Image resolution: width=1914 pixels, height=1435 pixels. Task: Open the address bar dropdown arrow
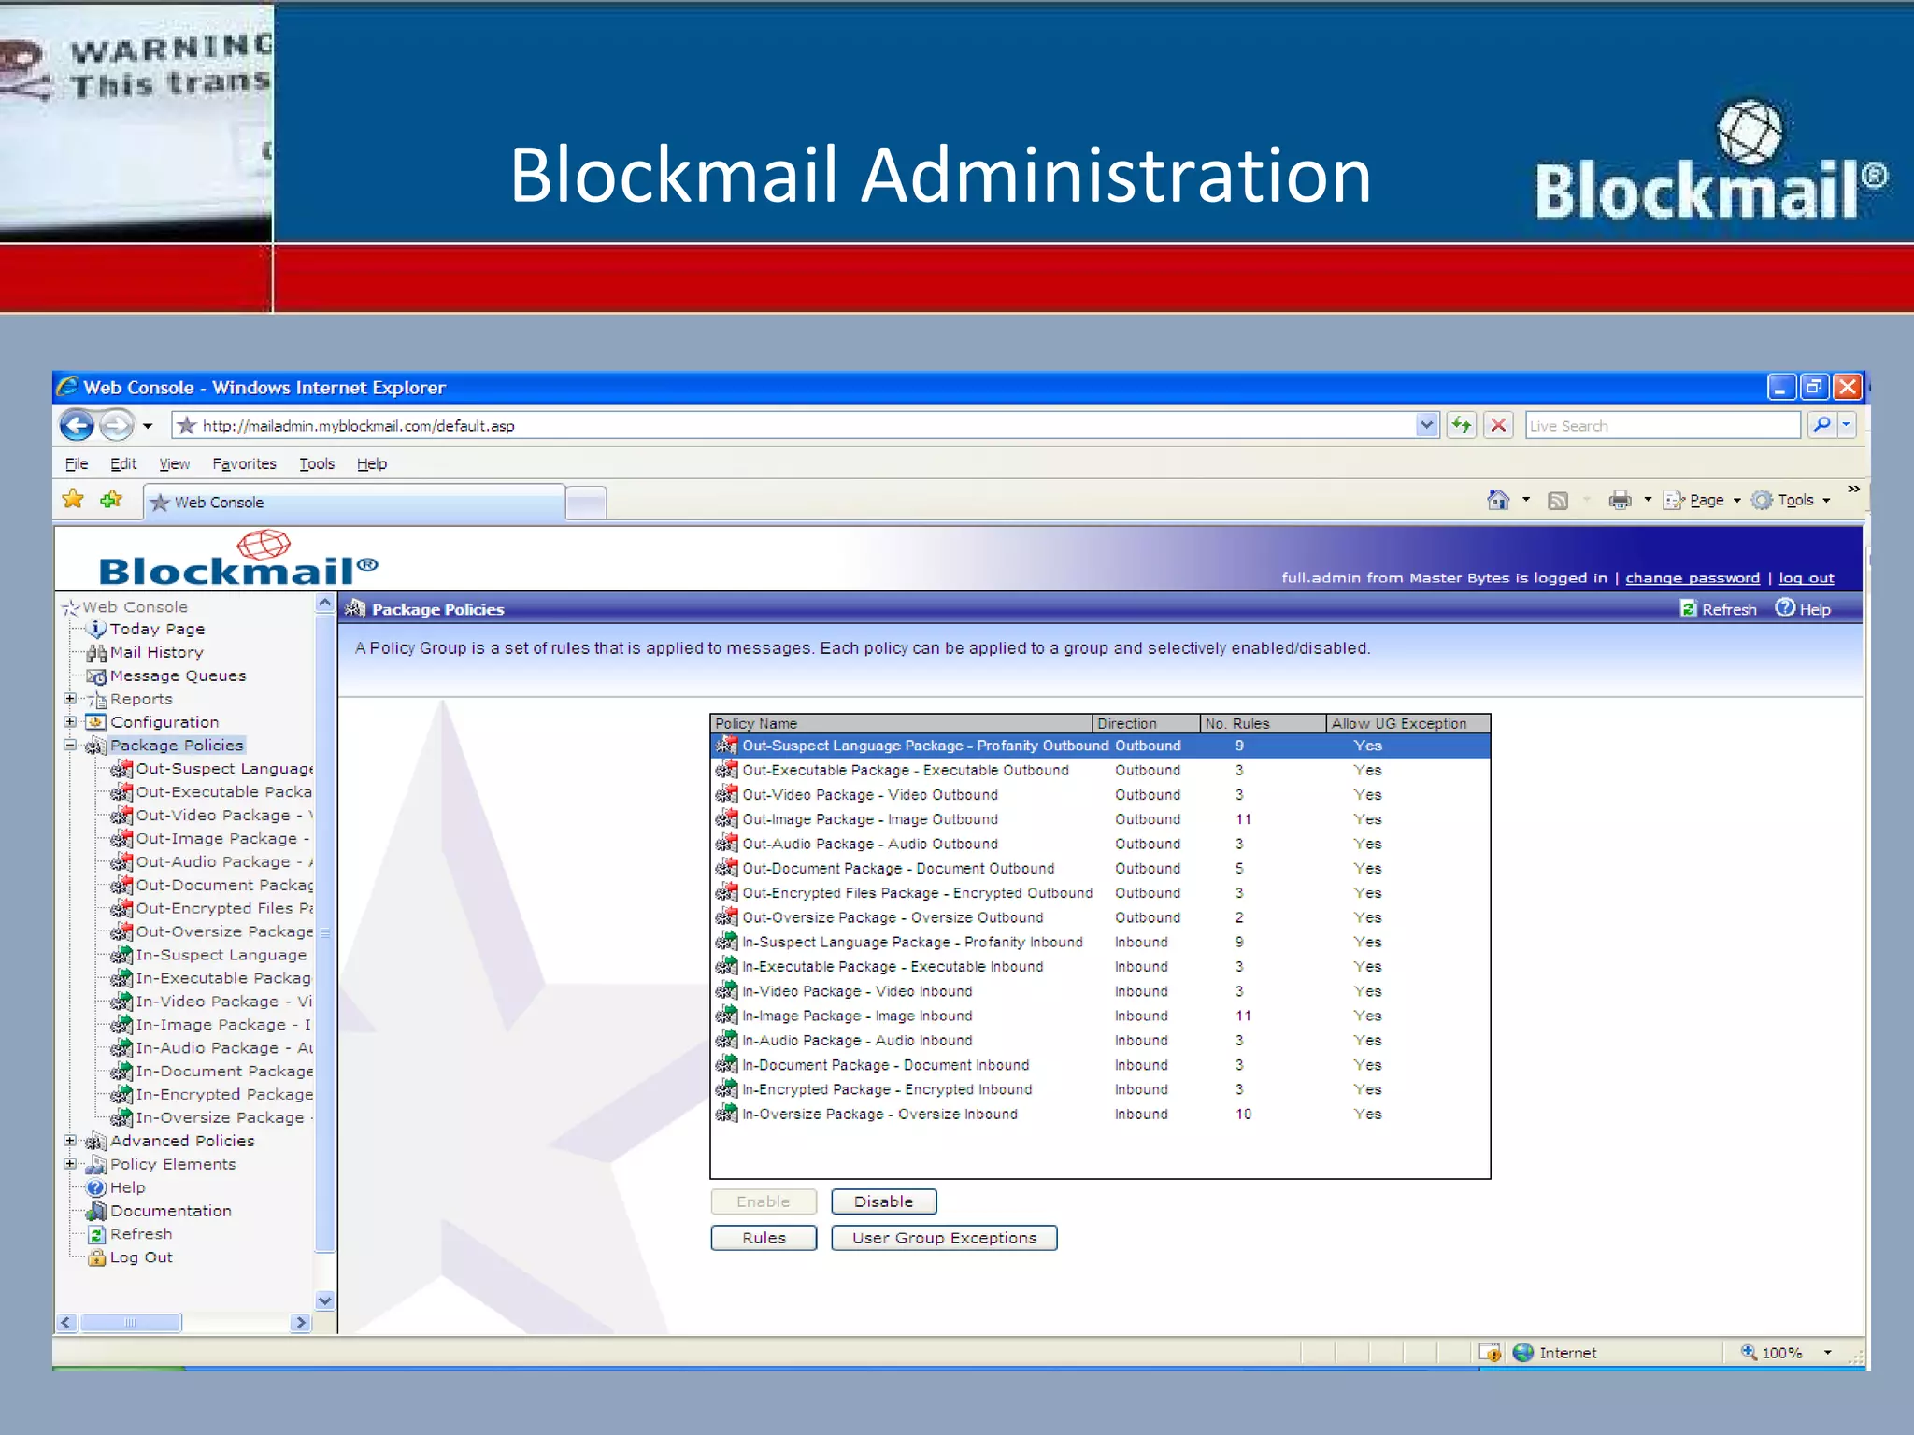pyautogui.click(x=1426, y=425)
